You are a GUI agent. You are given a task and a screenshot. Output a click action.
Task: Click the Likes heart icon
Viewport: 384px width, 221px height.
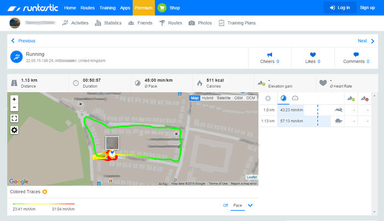313,55
